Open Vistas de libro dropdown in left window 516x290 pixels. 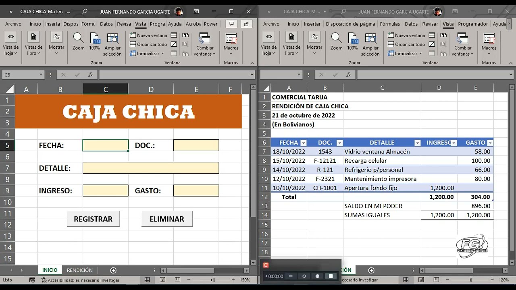point(33,50)
